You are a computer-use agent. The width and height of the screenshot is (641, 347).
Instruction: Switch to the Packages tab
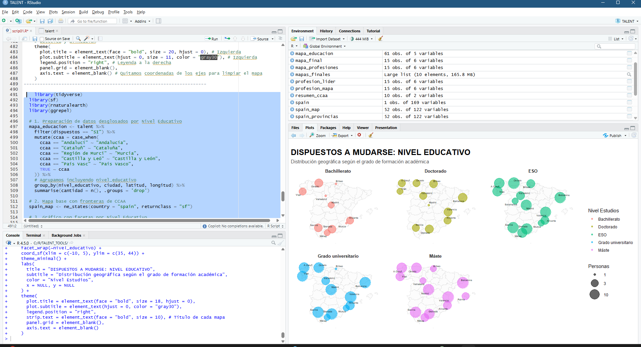(x=328, y=128)
